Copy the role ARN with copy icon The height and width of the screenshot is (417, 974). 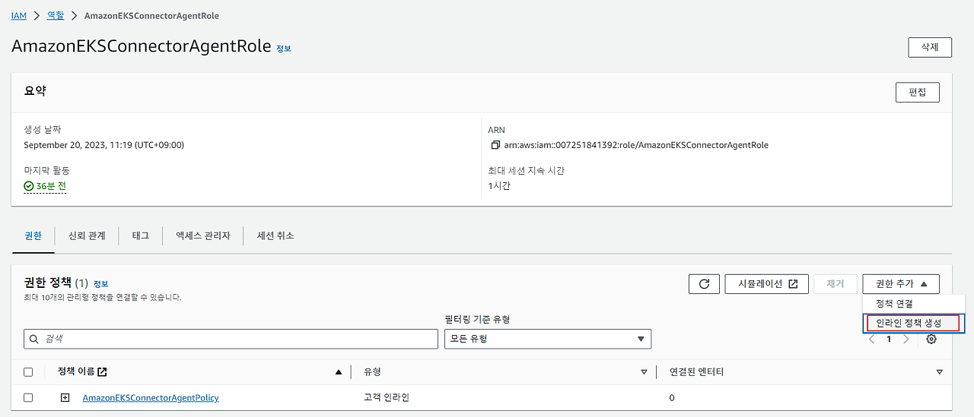(495, 145)
